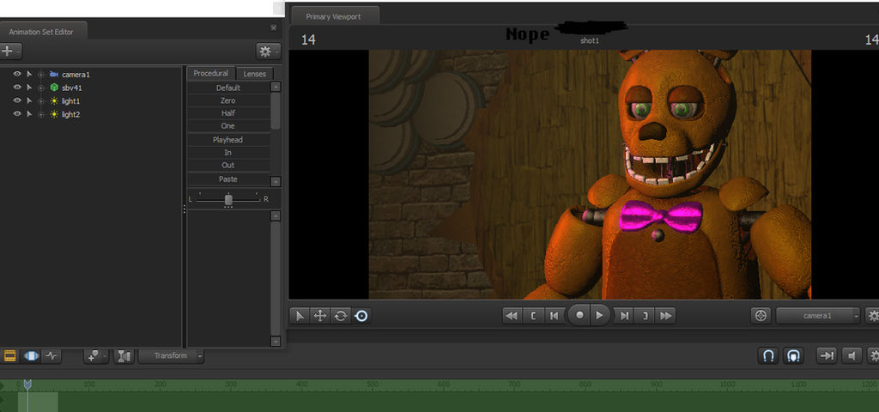Jump to the next clip end bracket

click(646, 316)
